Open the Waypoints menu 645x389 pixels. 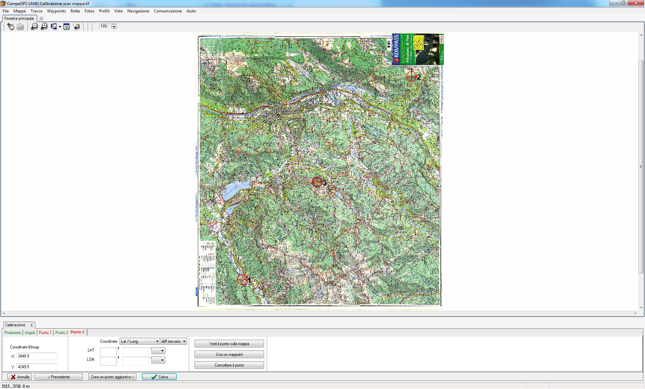[x=56, y=11]
